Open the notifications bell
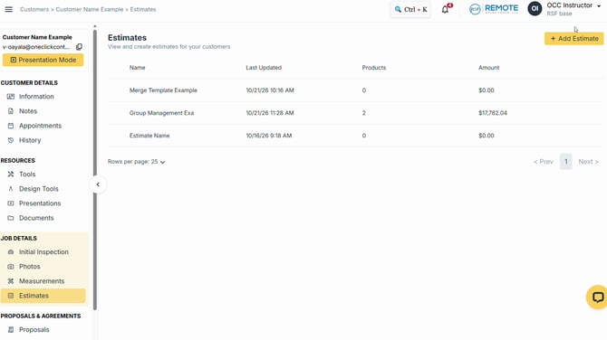This screenshot has width=607, height=340. click(x=446, y=9)
